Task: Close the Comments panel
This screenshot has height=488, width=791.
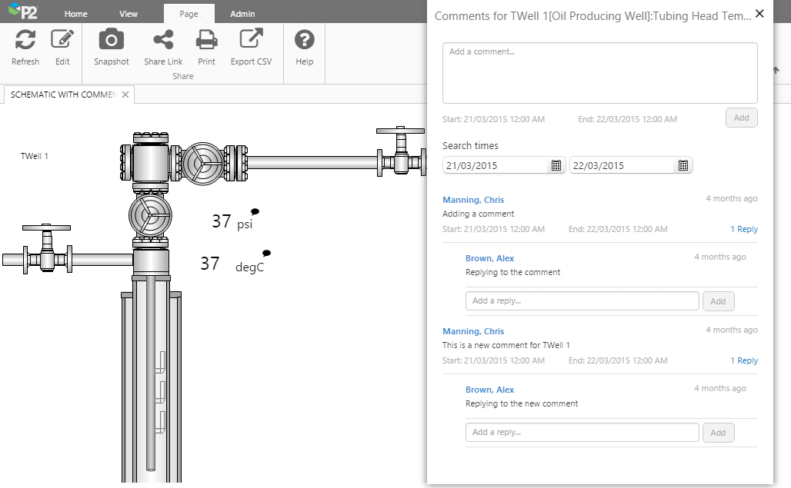Action: (759, 13)
